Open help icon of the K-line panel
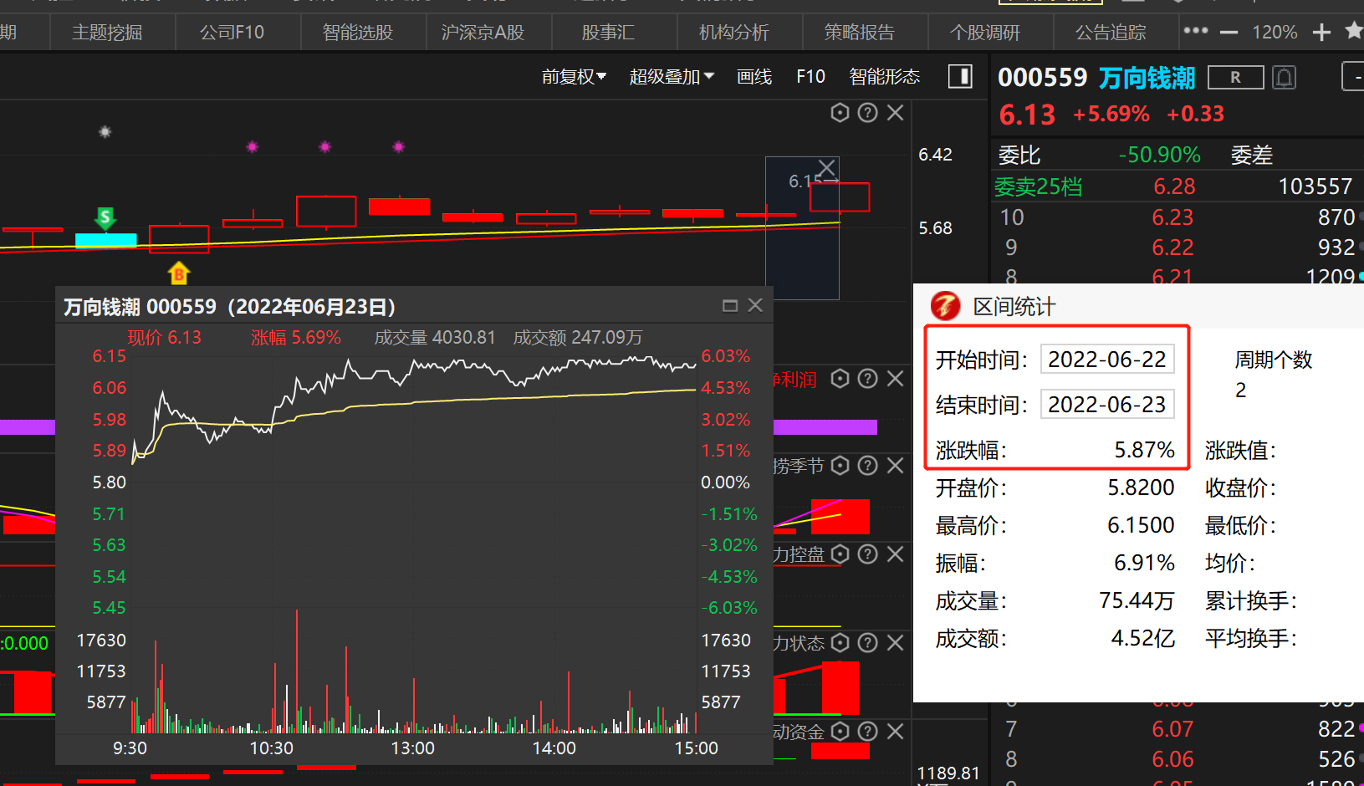Image resolution: width=1364 pixels, height=786 pixels. point(868,112)
